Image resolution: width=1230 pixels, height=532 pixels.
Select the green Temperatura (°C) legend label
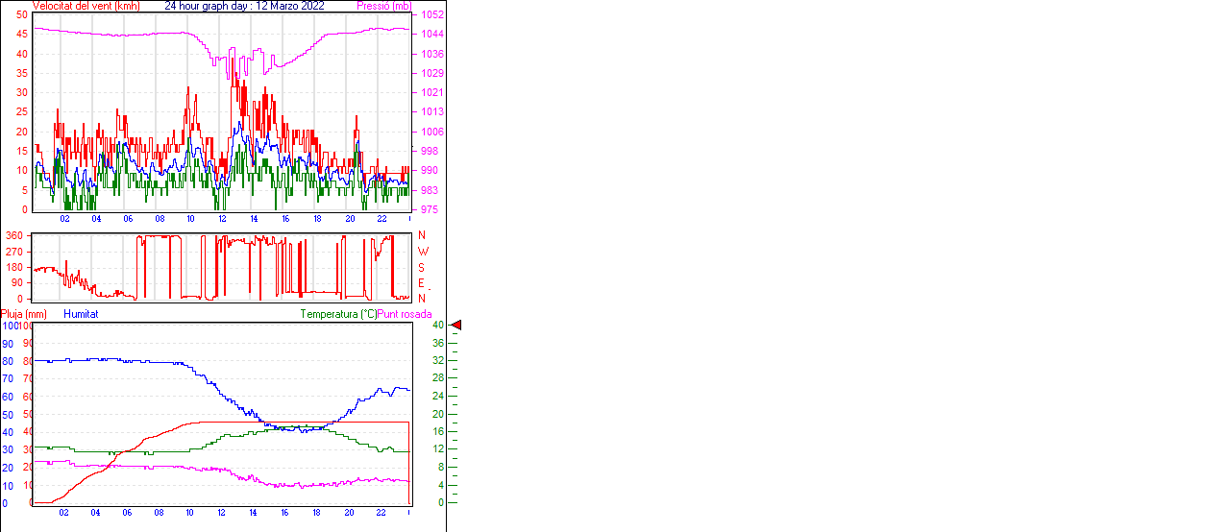point(338,314)
